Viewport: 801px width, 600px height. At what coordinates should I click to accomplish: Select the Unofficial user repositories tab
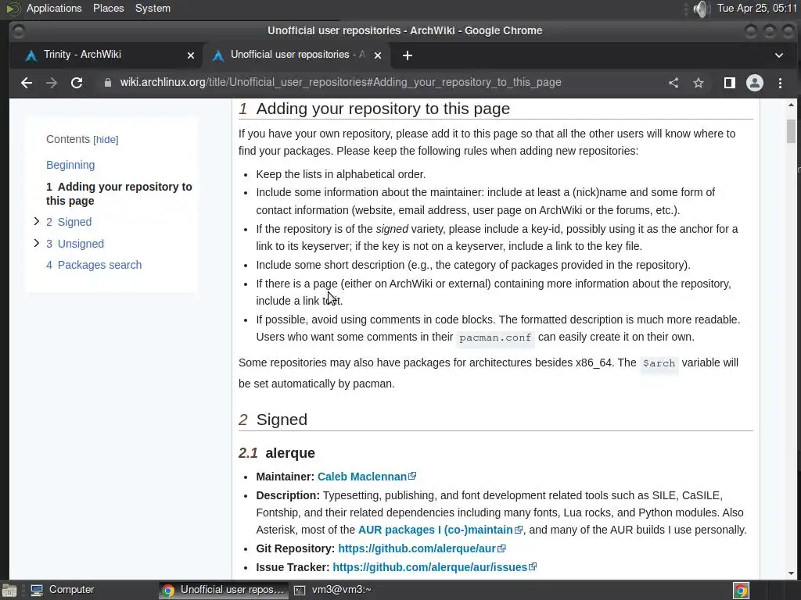[296, 55]
